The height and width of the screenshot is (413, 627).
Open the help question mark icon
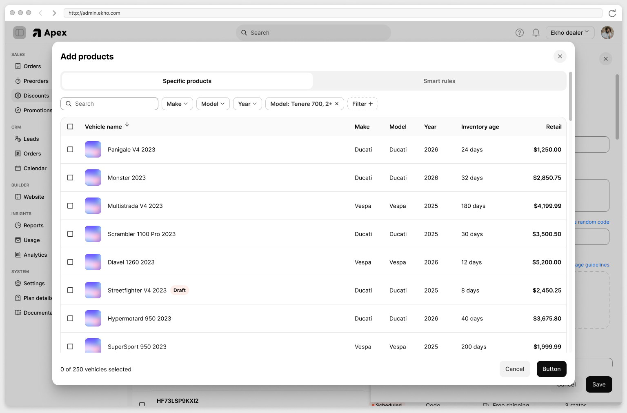520,33
